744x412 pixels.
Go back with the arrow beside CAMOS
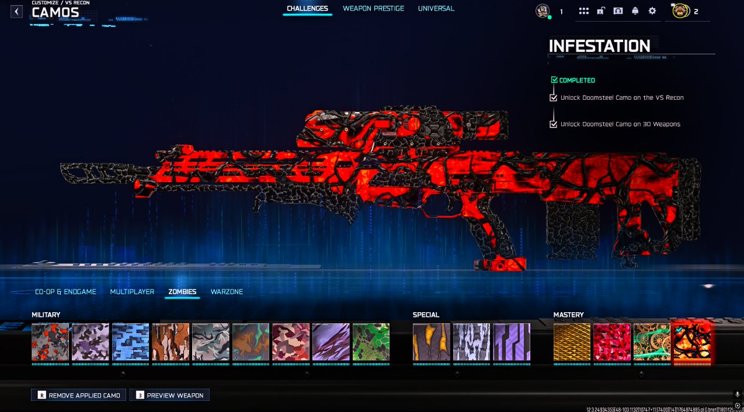tap(17, 11)
